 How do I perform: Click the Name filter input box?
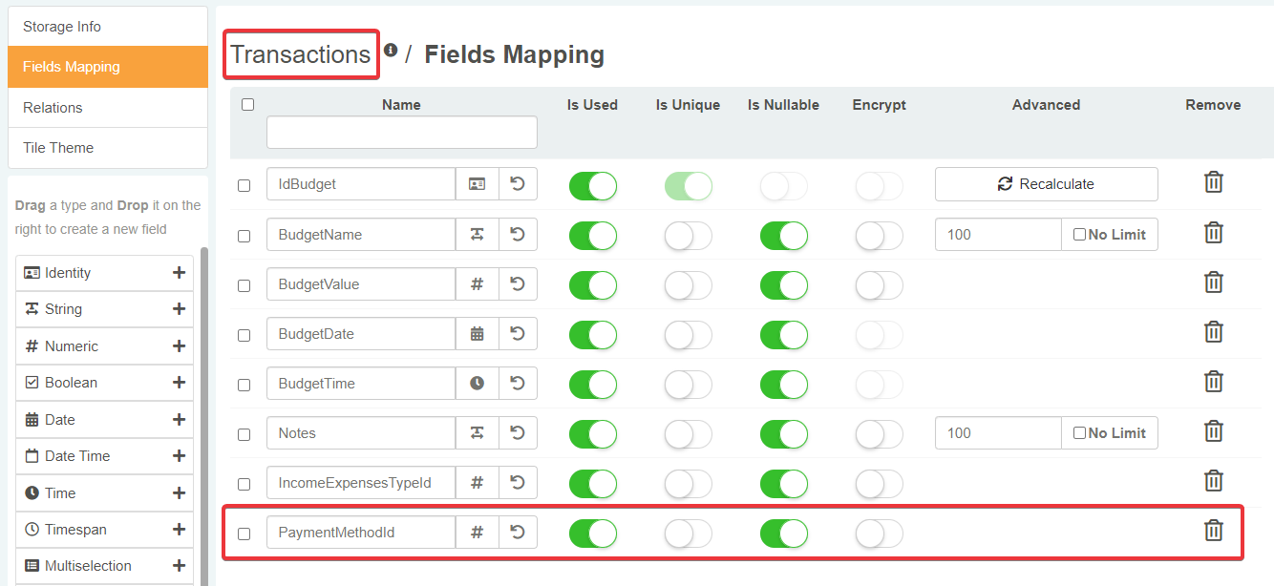[x=401, y=133]
